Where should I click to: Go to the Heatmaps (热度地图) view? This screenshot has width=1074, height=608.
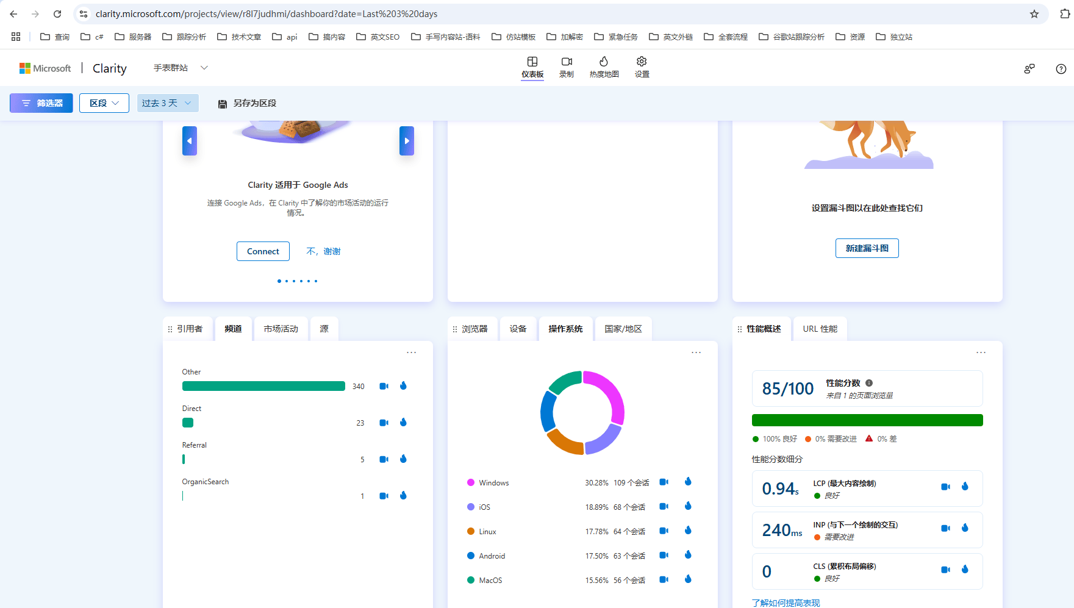coord(604,67)
